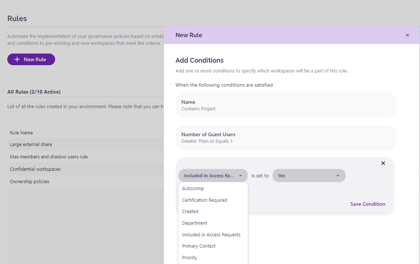This screenshot has width=420, height=264.
Task: Choose Included in Access Requests option
Action: coord(211,235)
